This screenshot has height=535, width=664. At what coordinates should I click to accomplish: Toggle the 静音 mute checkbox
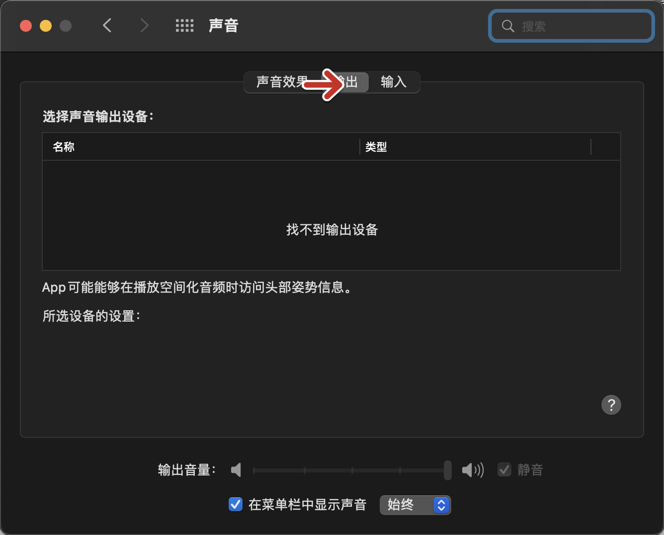(x=504, y=469)
